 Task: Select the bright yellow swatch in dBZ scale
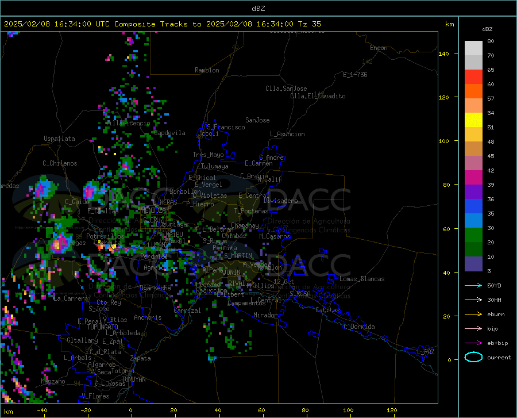473,120
